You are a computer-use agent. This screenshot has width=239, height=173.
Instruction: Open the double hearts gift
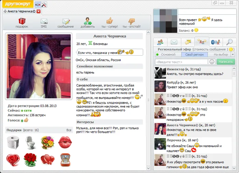pyautogui.click(x=48, y=160)
